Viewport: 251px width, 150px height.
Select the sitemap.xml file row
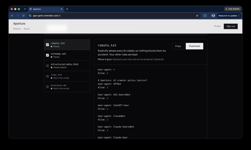[67, 55]
